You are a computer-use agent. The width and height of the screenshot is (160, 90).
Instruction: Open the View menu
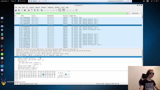click(x=23, y=7)
